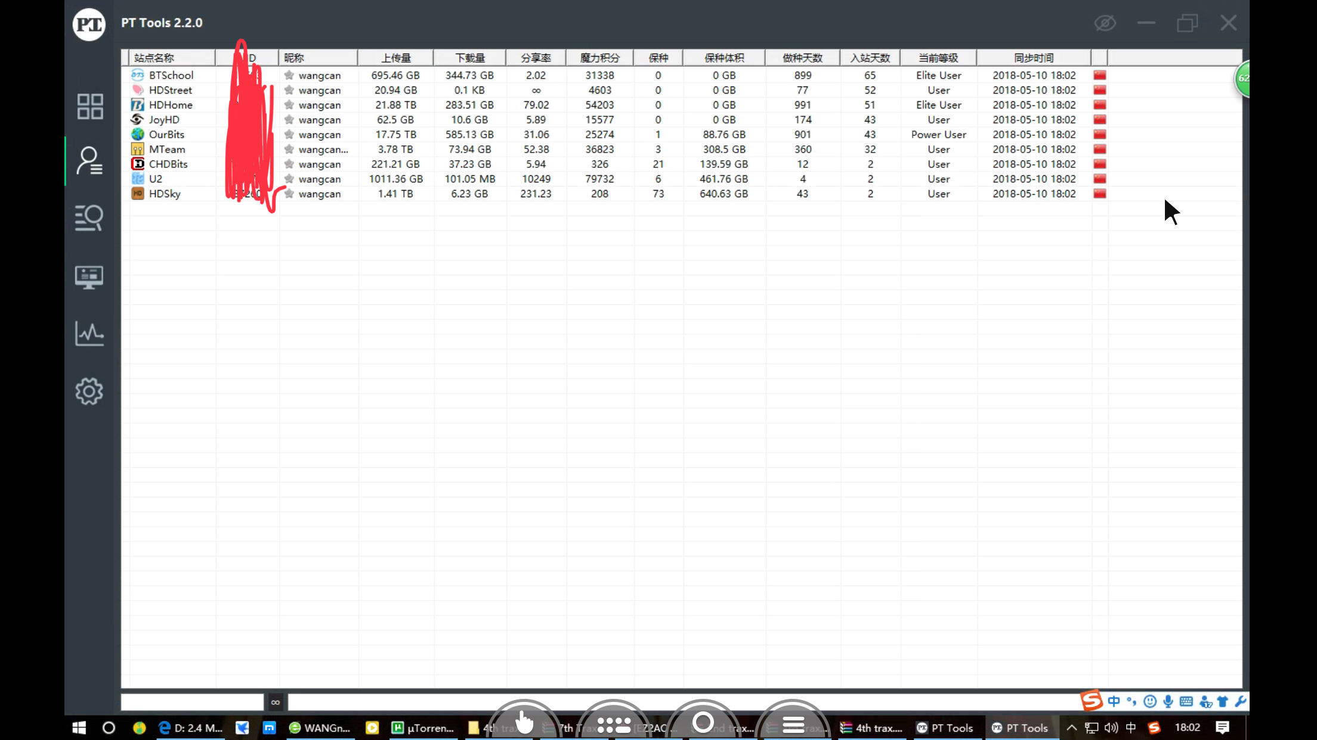
Task: Open the dashboard grid icon in sidebar
Action: click(x=89, y=107)
